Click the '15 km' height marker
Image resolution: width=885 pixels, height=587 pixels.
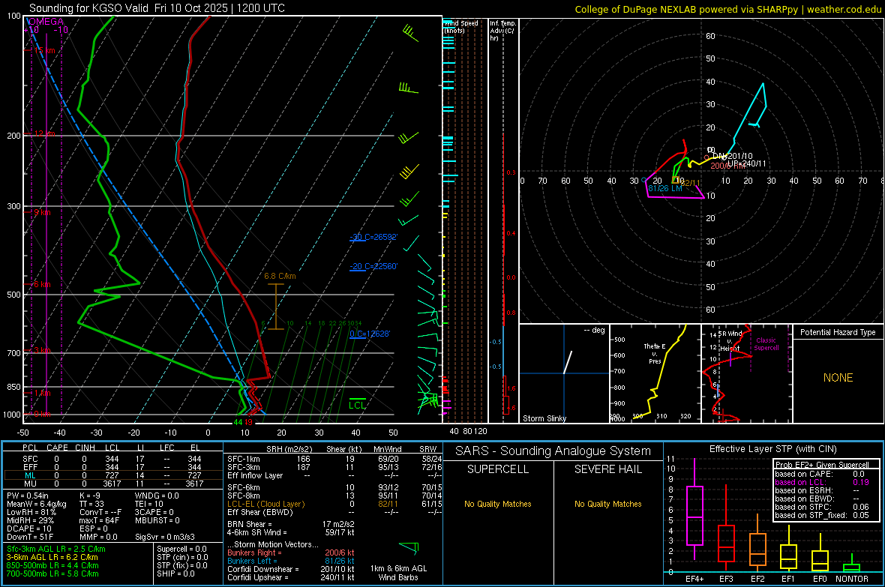click(43, 50)
